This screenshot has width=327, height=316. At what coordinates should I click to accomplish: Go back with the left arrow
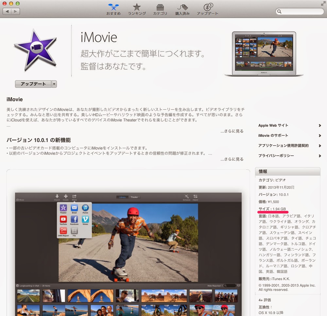tap(7, 11)
